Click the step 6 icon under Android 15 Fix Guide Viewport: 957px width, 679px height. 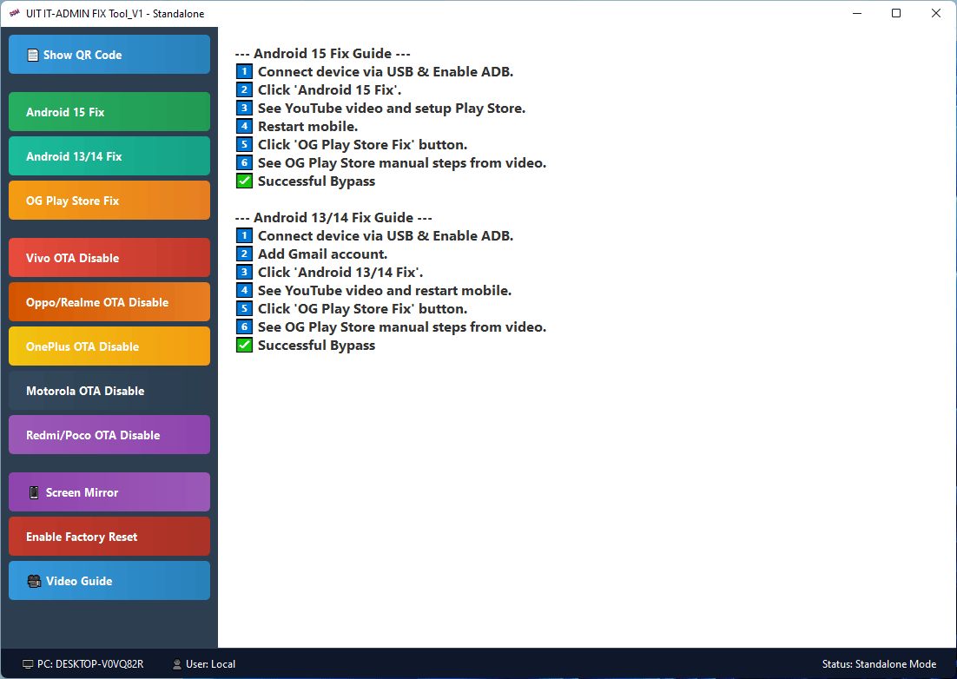[x=244, y=162]
